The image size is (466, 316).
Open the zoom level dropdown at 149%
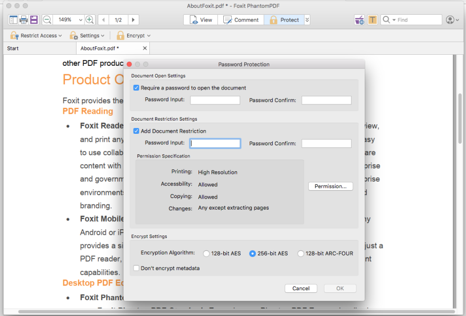81,20
